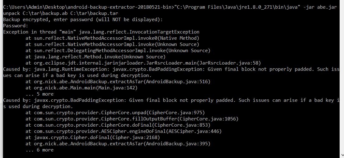Click the 'Password:' prompt line
344x158 pixels.
point(16,26)
